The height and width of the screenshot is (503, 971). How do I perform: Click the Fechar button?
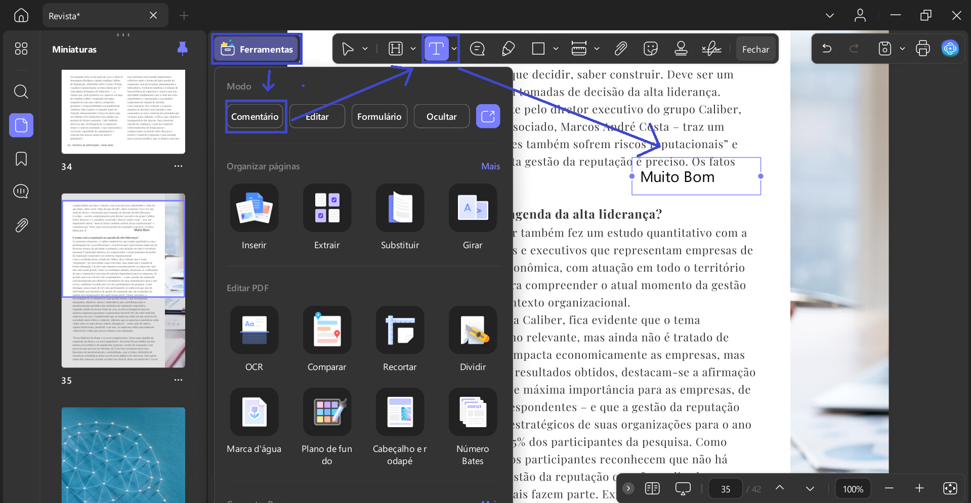point(755,49)
